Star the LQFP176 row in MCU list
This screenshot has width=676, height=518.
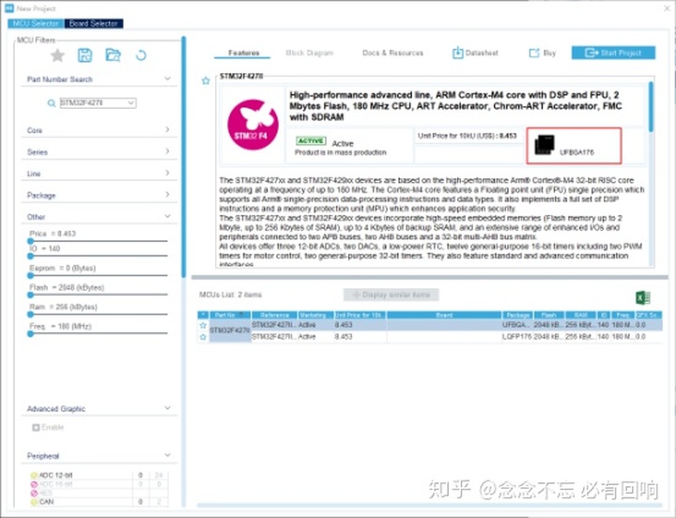pos(203,337)
